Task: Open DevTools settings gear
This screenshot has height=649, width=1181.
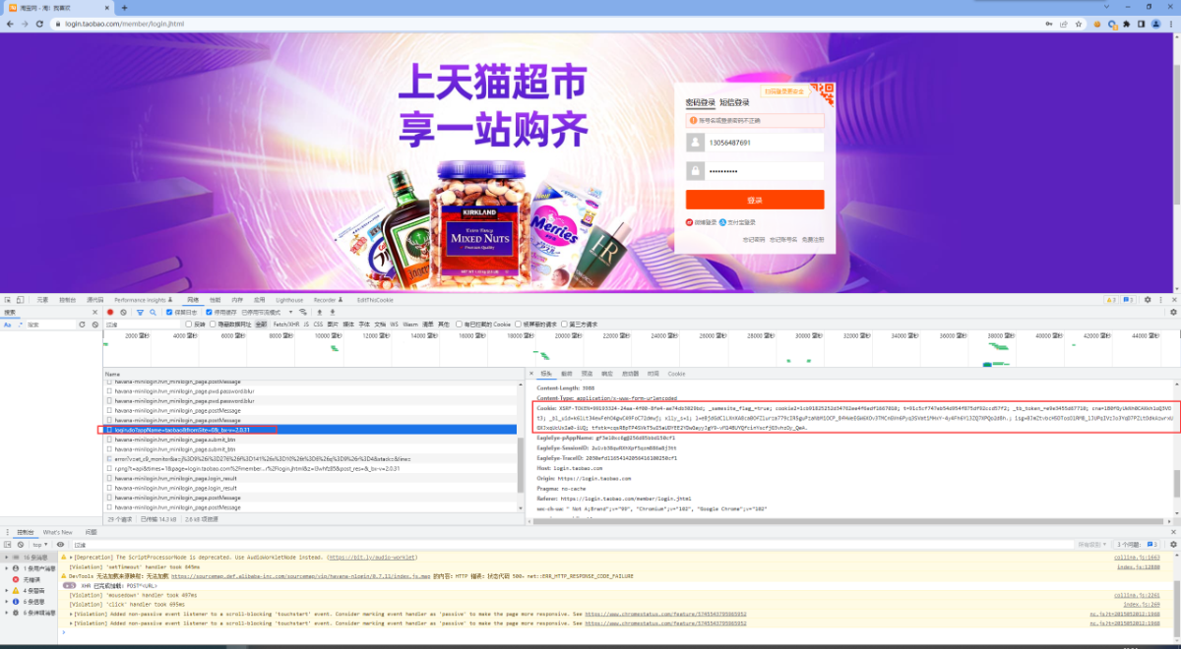Action: coord(1146,300)
